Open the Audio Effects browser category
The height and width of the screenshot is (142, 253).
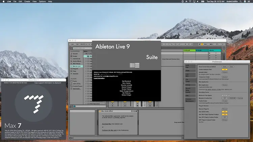pyautogui.click(x=77, y=61)
